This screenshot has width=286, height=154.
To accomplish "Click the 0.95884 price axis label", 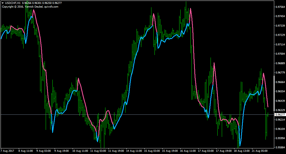I will pyautogui.click(x=280, y=148).
